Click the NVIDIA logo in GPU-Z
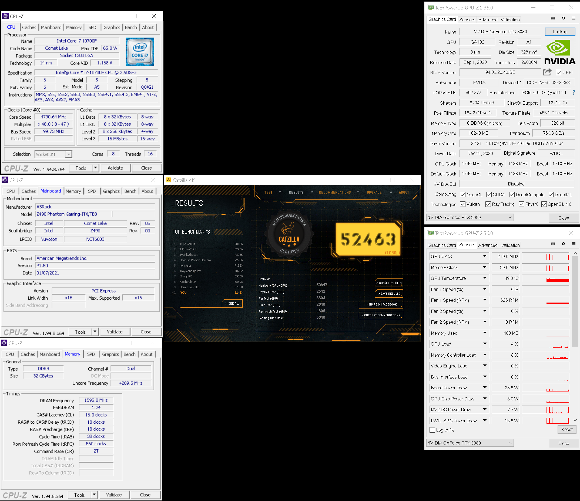This screenshot has height=501, width=580. pos(560,52)
